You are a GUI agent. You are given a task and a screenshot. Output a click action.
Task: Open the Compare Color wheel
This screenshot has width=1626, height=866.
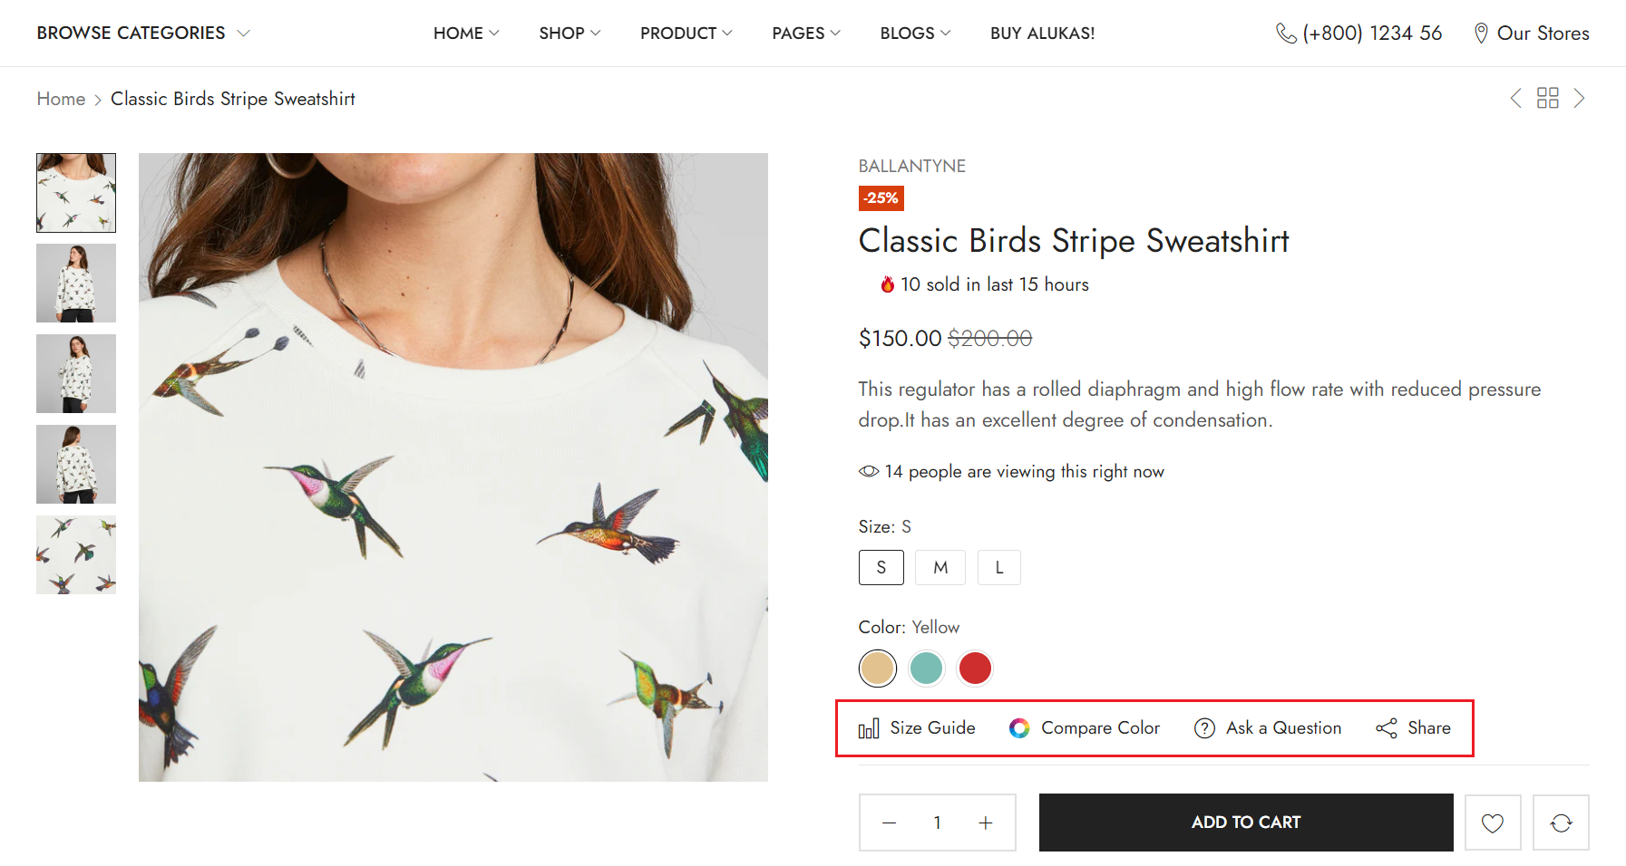[x=1085, y=728]
